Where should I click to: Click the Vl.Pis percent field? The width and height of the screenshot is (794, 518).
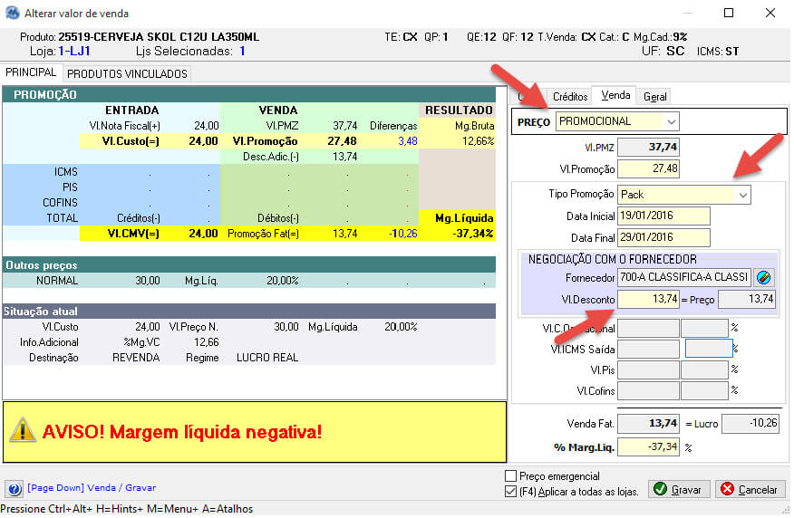coord(704,370)
